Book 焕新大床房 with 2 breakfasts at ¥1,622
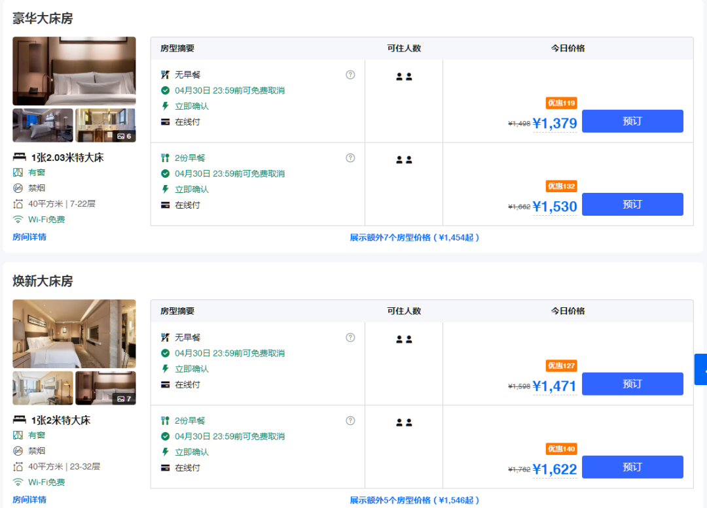The width and height of the screenshot is (707, 508). (x=632, y=467)
